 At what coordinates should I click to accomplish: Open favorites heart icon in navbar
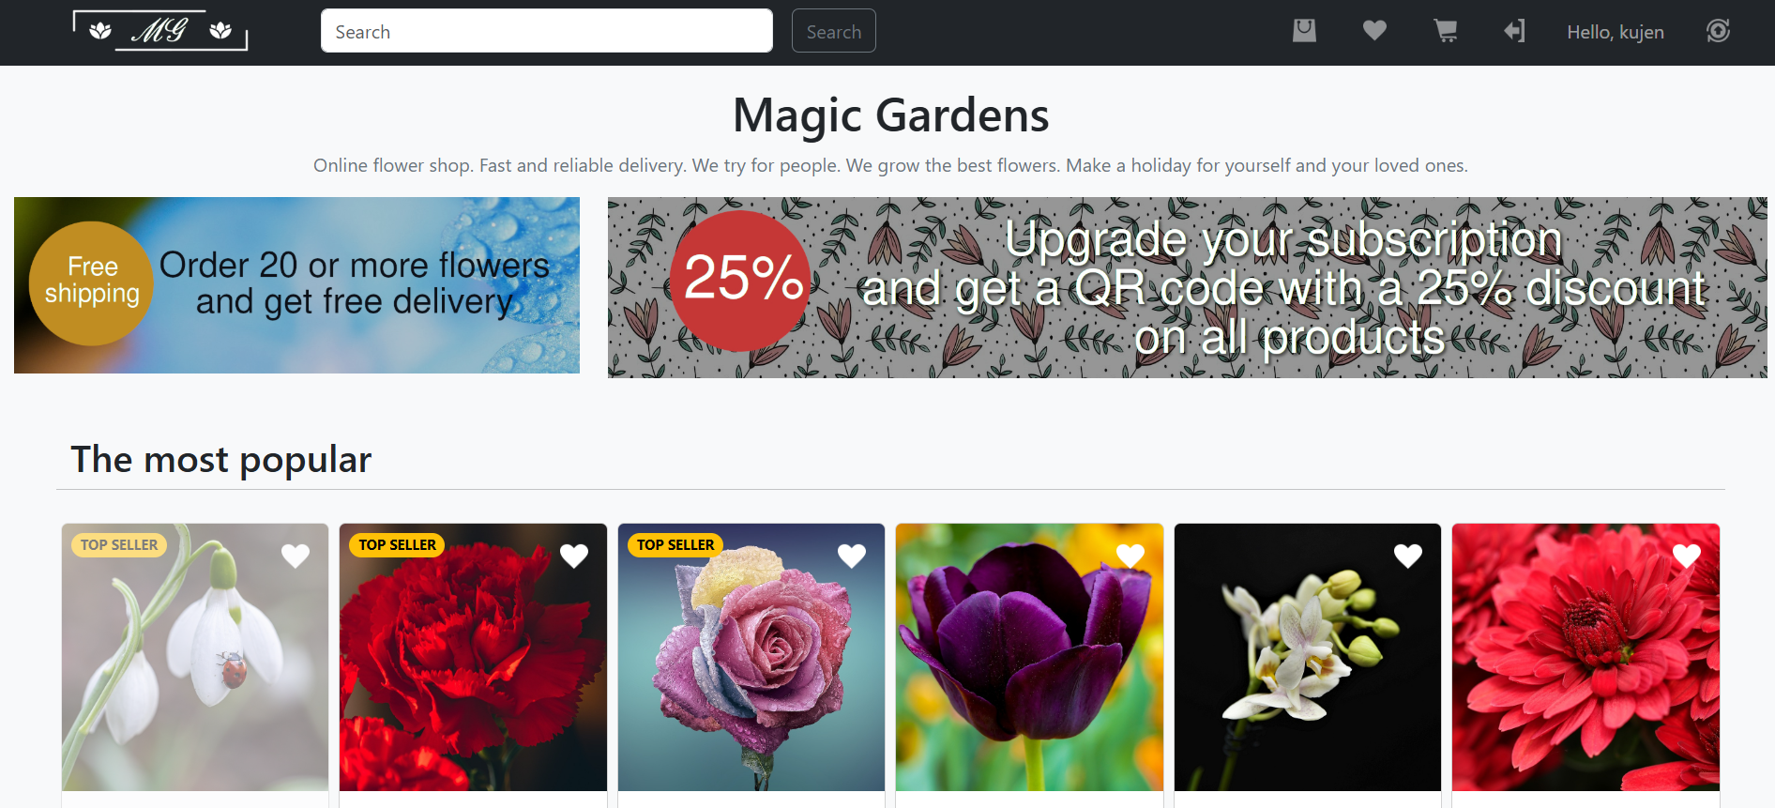pos(1374,31)
